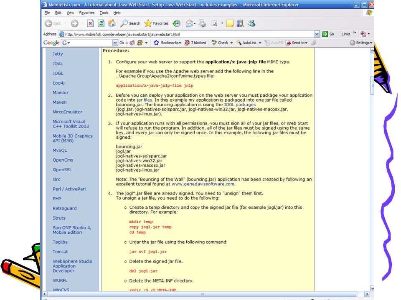The width and height of the screenshot is (401, 300).
Task: Open the Maven sidebar link
Action: click(x=60, y=102)
